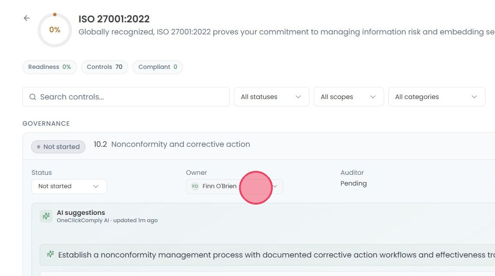Click the magnifier icon in search box
The width and height of the screenshot is (495, 276).
point(32,97)
